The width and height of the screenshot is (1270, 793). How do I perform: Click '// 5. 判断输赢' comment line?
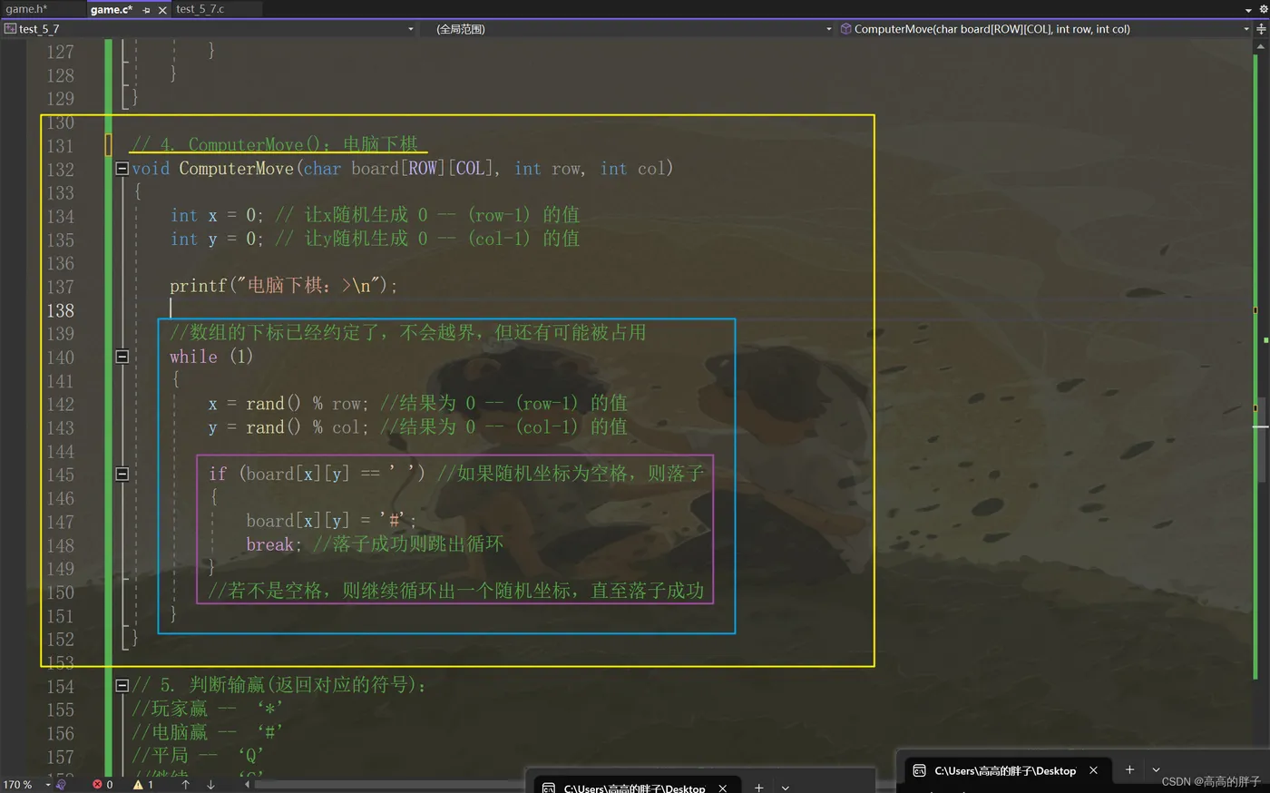[278, 685]
